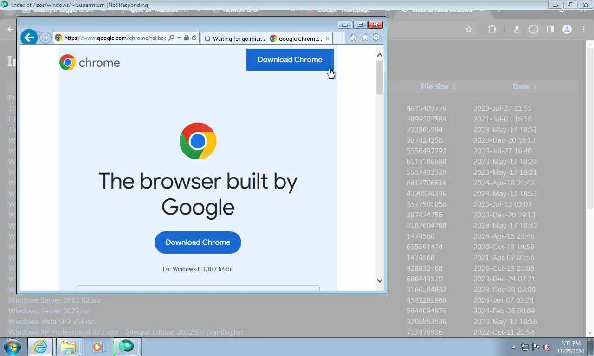
Task: Click Supermium's back arrow in toolbar
Action: (x=10, y=29)
